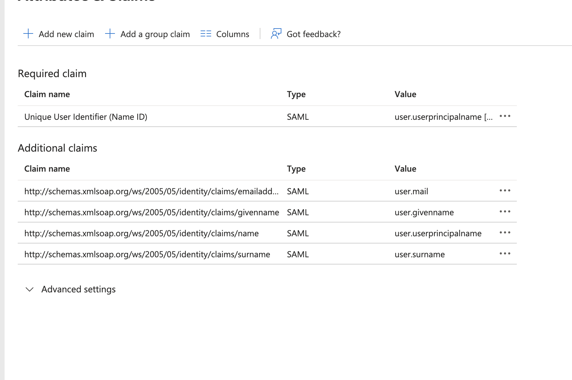Click the user.givenname value
This screenshot has height=380, width=572.
[424, 212]
